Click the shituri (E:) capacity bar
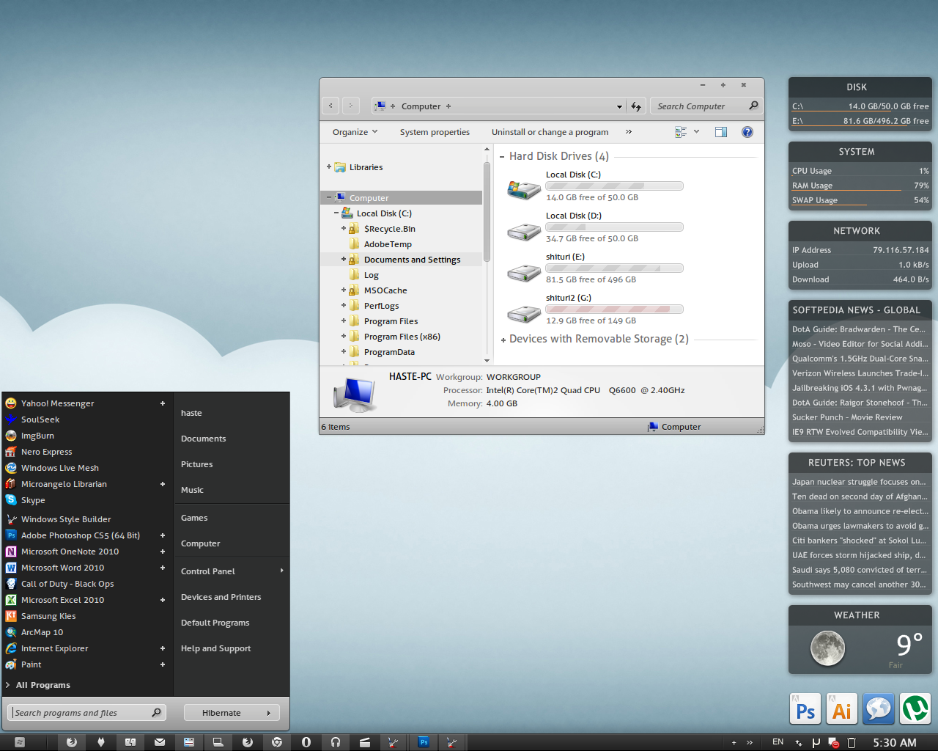Image resolution: width=938 pixels, height=751 pixels. (614, 268)
